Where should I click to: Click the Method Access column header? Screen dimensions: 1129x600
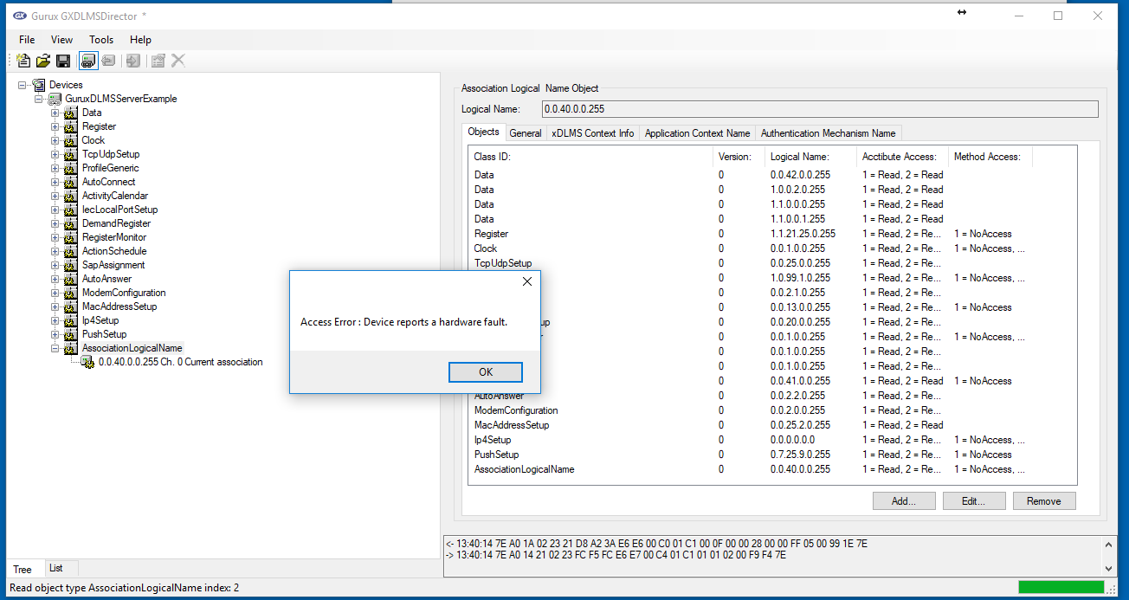990,157
